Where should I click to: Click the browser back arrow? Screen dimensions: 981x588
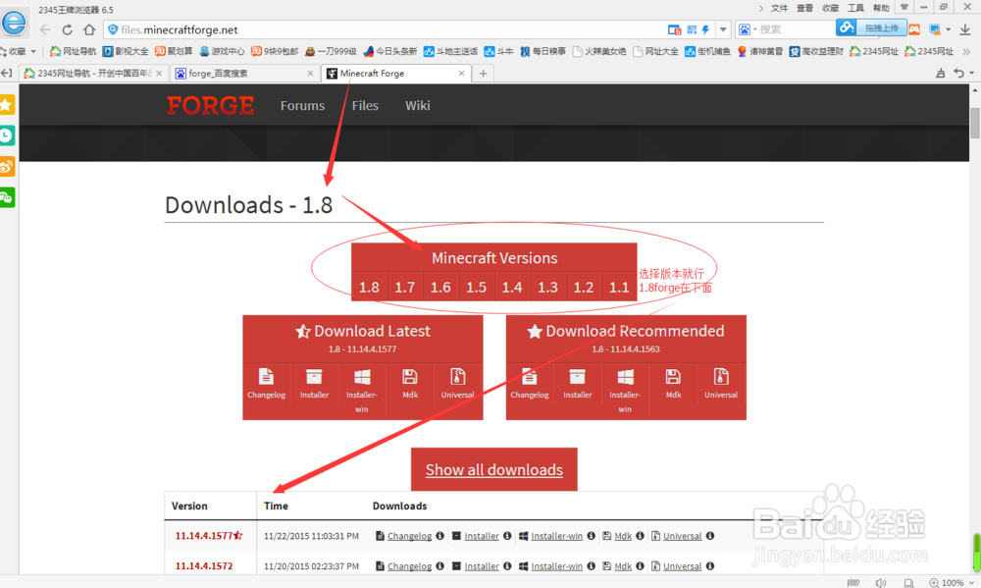[45, 29]
